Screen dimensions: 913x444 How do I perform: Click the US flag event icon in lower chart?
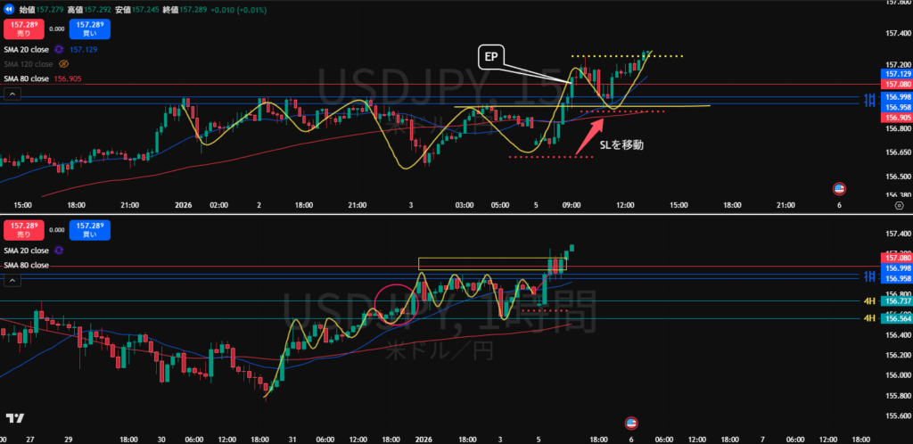(631, 423)
